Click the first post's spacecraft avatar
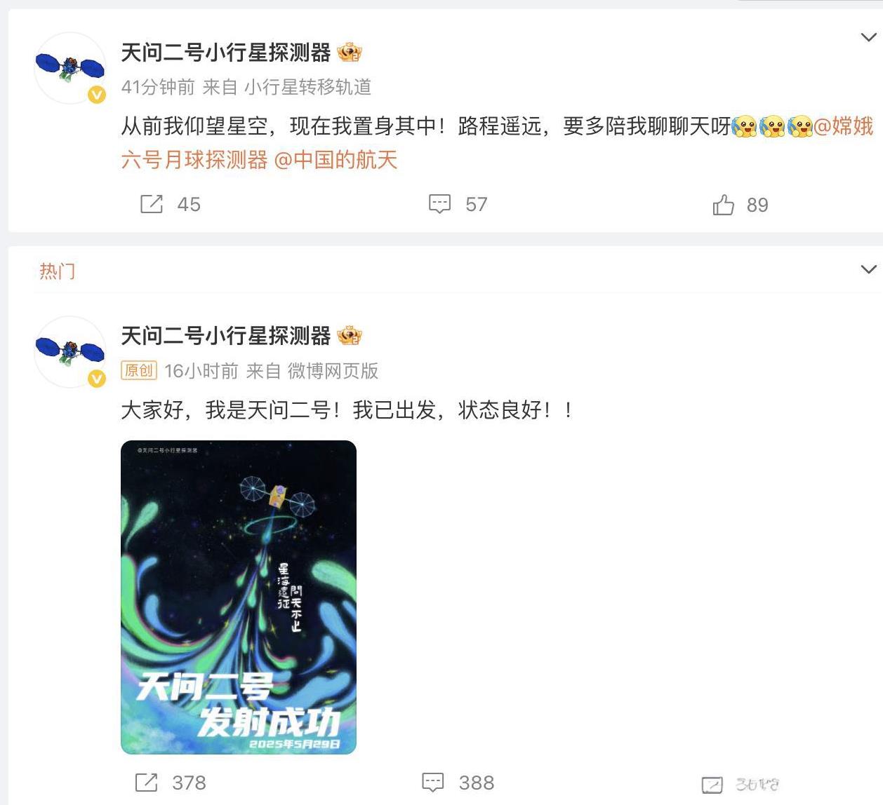Viewport: 883px width, 805px height. point(69,68)
